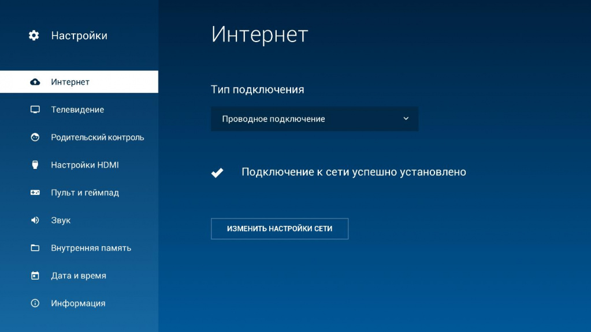
Task: Select the Интернет menu label
Action: [x=70, y=82]
